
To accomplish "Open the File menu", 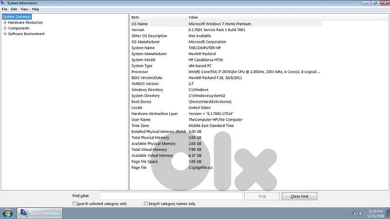I will (4, 9).
